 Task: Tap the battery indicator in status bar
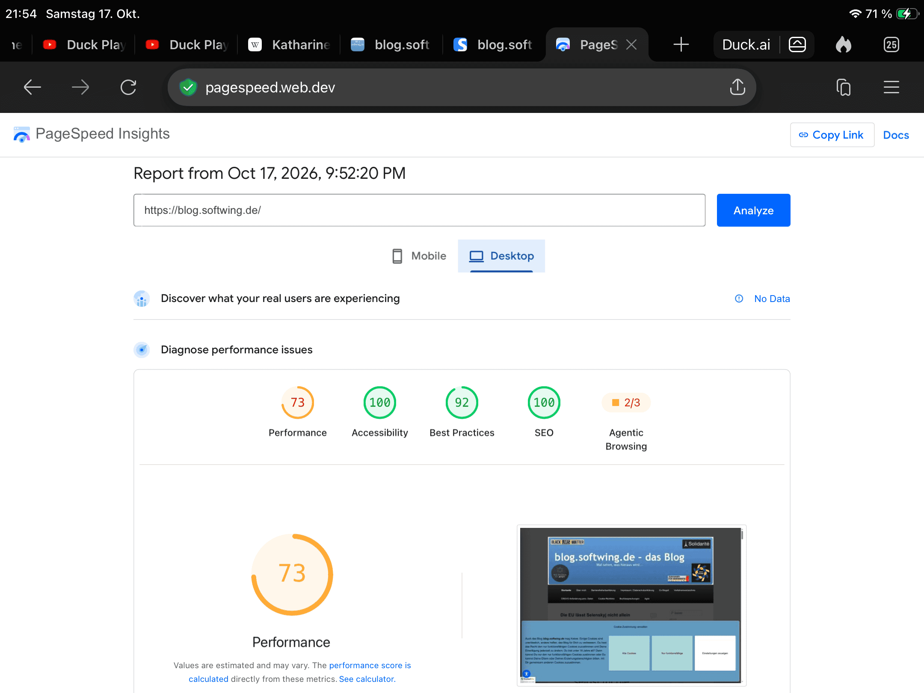pos(908,14)
